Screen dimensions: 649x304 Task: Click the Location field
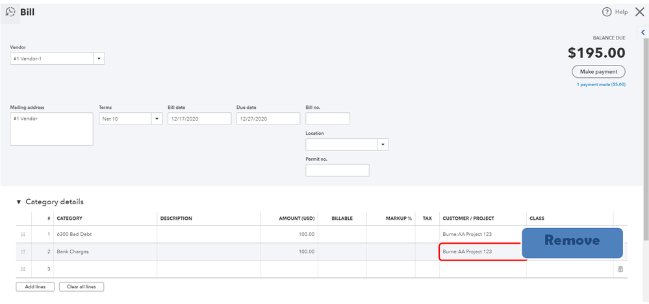[342, 145]
